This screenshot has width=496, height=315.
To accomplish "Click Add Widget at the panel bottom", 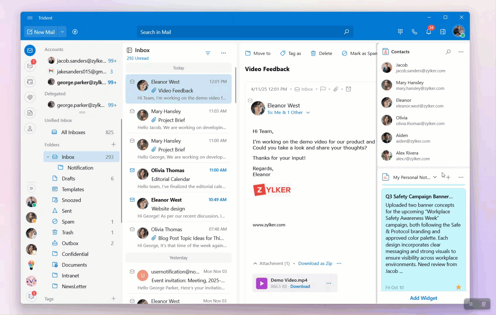I will pos(423,298).
